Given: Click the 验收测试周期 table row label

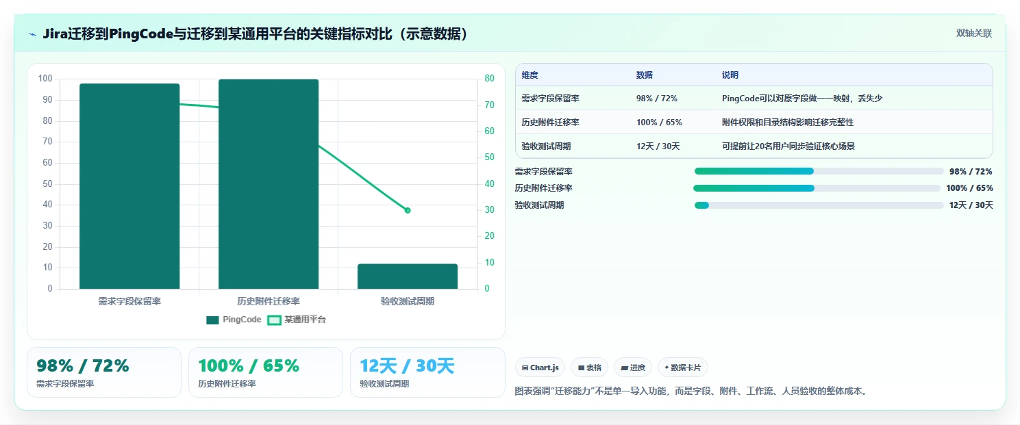Looking at the screenshot, I should click(546, 146).
